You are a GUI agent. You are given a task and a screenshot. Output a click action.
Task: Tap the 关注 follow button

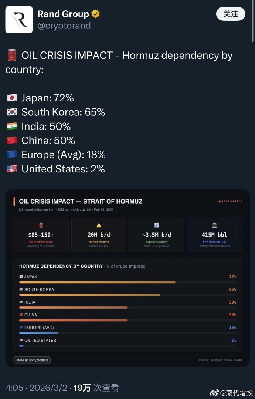click(x=230, y=14)
